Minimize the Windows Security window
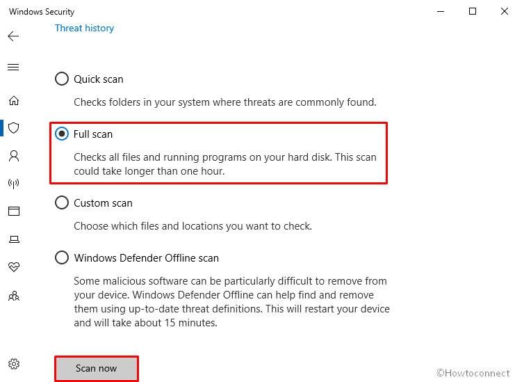This screenshot has height=382, width=515. coord(441,12)
